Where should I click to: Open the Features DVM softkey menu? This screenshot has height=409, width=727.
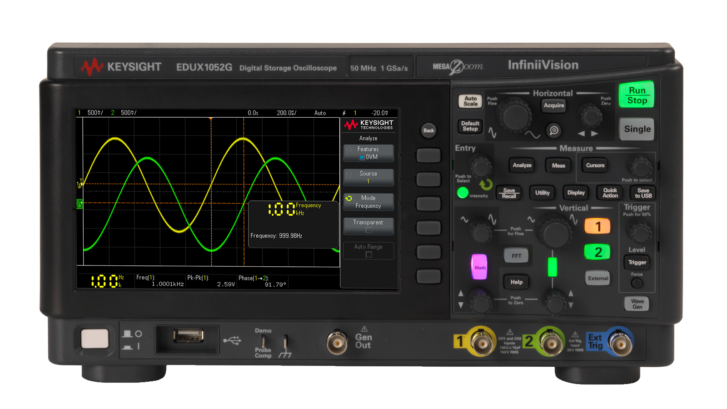point(368,153)
